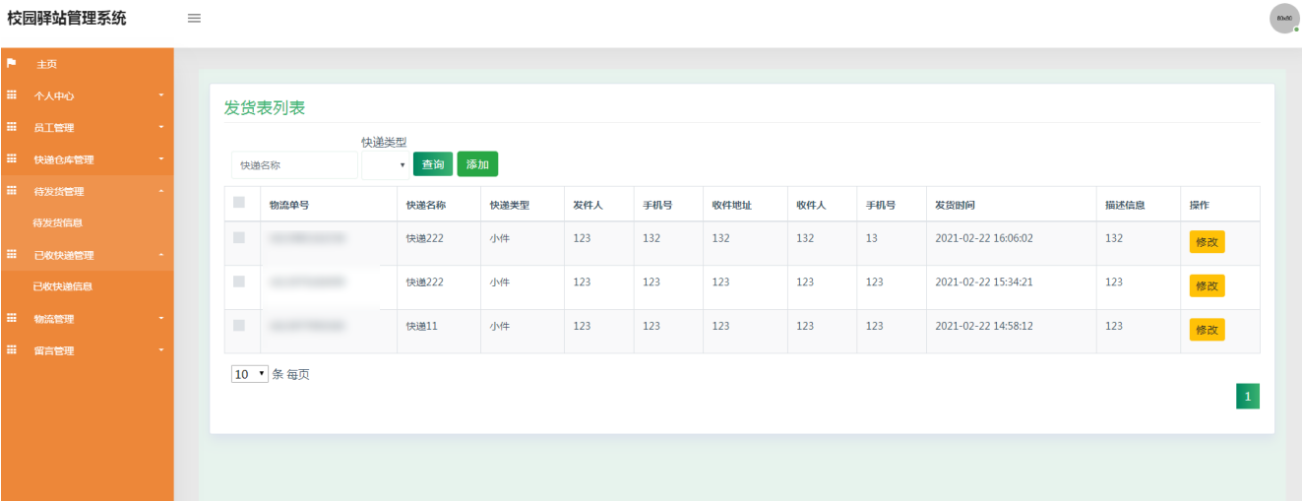This screenshot has height=501, width=1302.
Task: Click the 发货表列表 heading
Action: click(x=265, y=107)
